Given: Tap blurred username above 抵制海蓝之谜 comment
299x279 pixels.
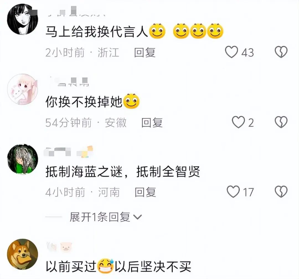Looking at the screenshot, I should (x=68, y=152).
